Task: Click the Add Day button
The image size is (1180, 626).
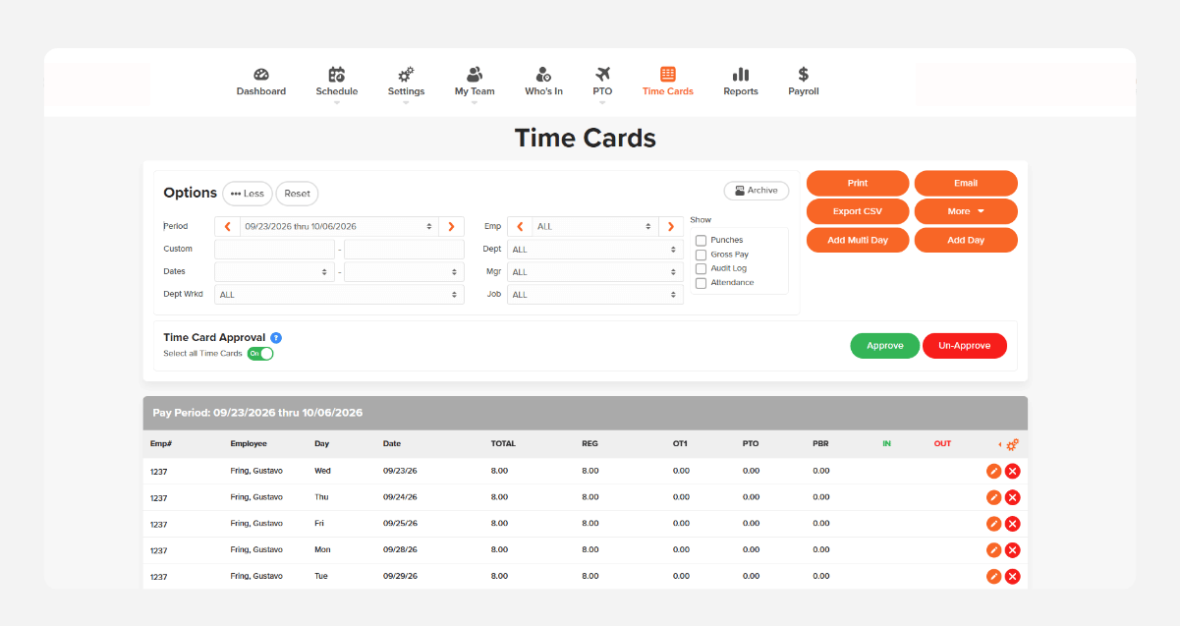Action: 966,240
